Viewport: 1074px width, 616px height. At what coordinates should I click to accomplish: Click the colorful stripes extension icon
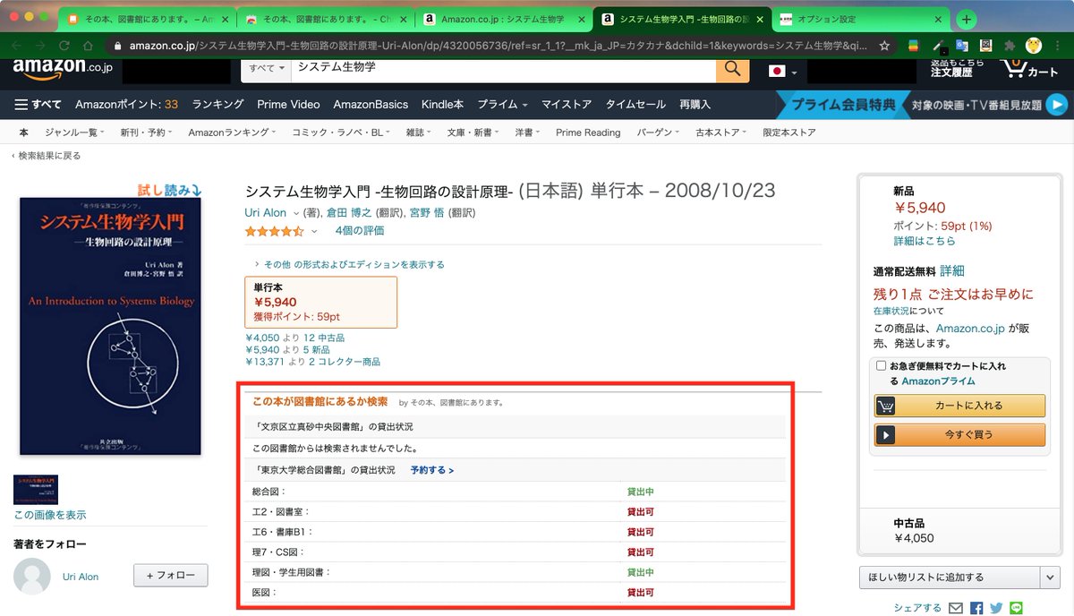click(914, 45)
